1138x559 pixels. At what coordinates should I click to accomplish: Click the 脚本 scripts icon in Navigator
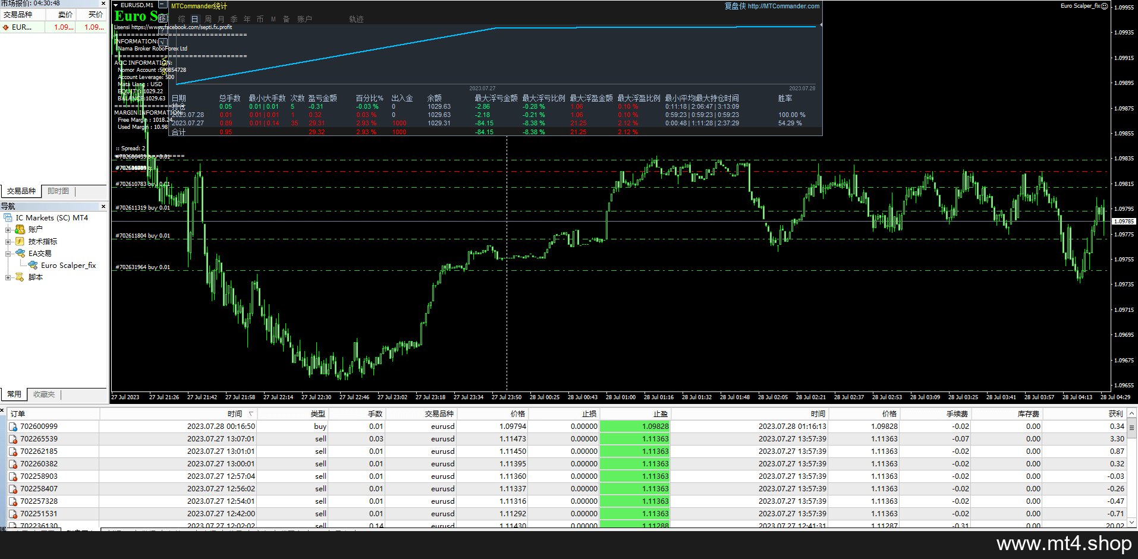(20, 277)
